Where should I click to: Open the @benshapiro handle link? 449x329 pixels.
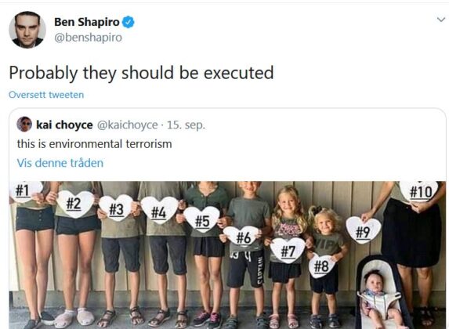89,38
